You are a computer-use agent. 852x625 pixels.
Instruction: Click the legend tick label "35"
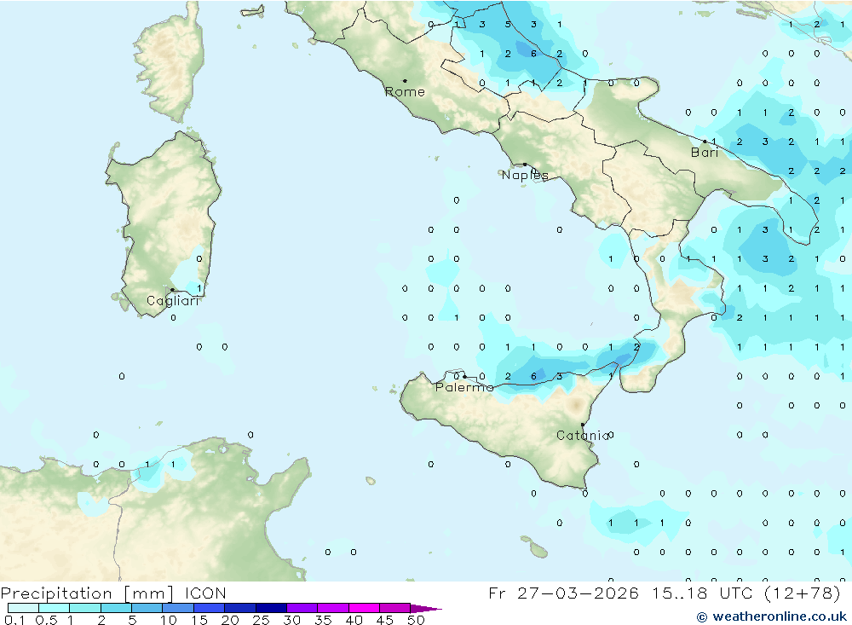click(323, 620)
